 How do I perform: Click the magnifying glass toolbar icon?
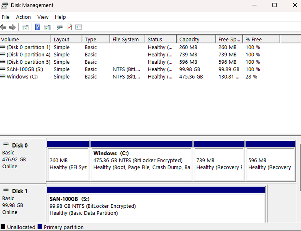(60, 27)
